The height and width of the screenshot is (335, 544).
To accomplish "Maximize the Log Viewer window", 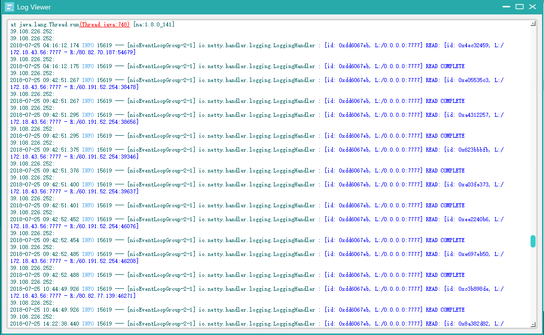I will tap(519, 7).
